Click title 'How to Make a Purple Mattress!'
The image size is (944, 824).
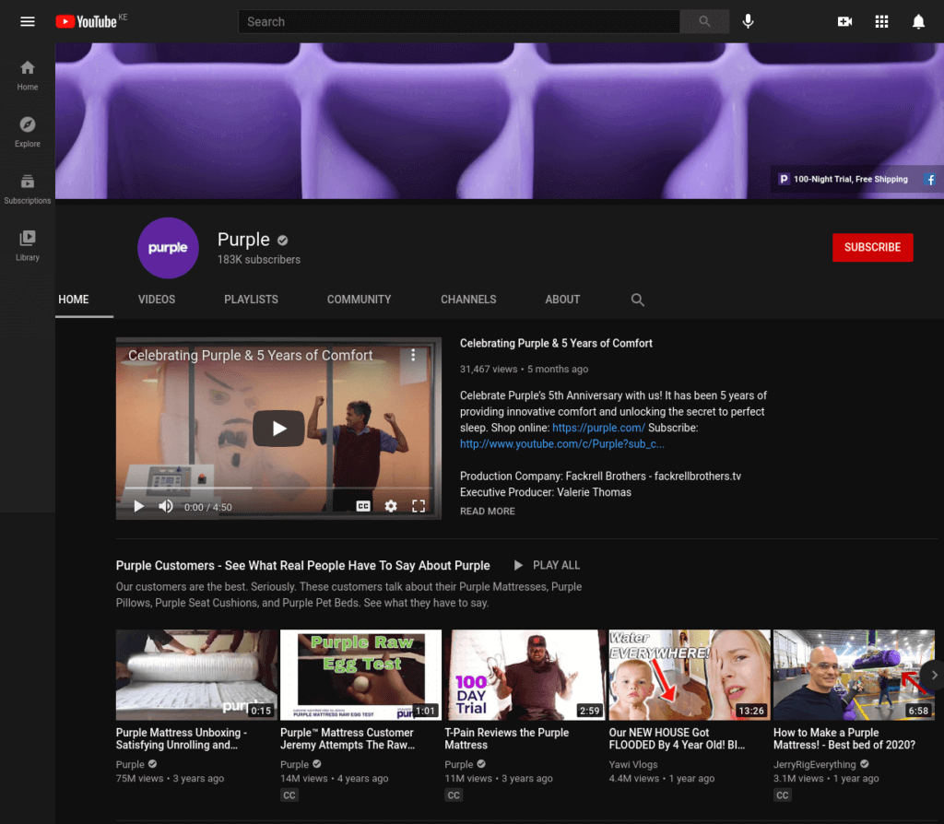point(844,738)
